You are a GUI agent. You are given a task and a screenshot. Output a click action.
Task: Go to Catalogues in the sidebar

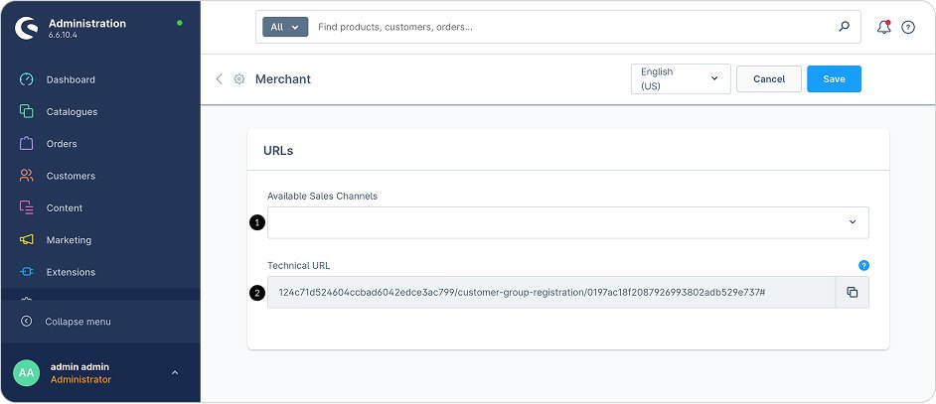pyautogui.click(x=72, y=112)
